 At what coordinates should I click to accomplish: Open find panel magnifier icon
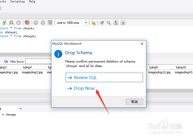[109, 23]
